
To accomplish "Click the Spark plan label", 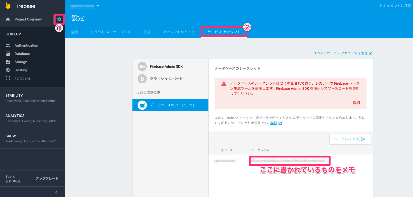I will [10, 176].
